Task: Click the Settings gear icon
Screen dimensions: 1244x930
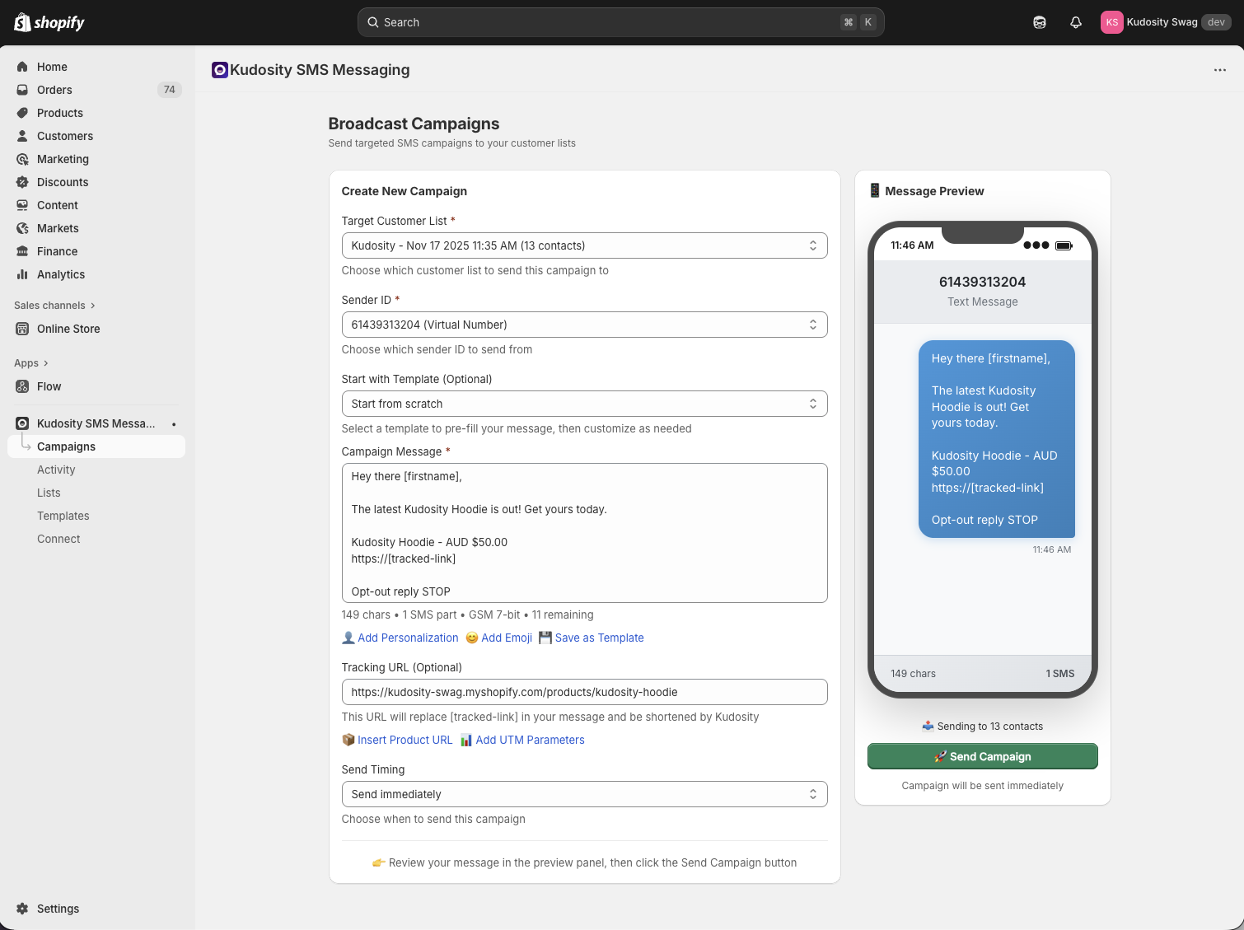Action: click(x=22, y=909)
